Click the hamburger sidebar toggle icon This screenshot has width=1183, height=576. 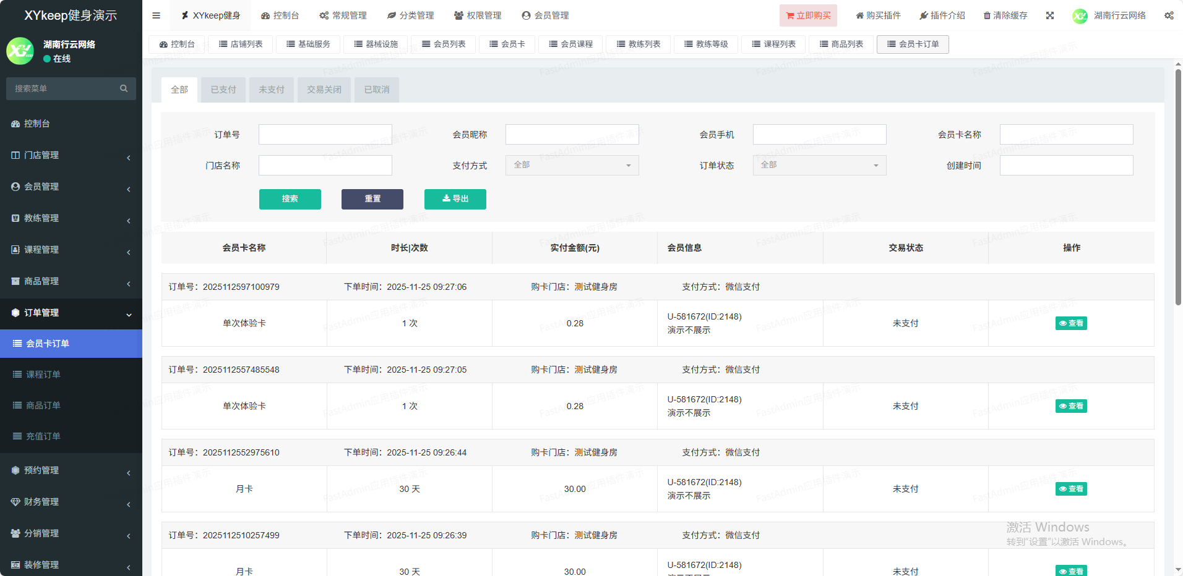[156, 15]
